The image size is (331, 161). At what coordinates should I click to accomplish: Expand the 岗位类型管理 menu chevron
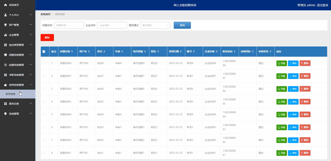[x=31, y=45]
